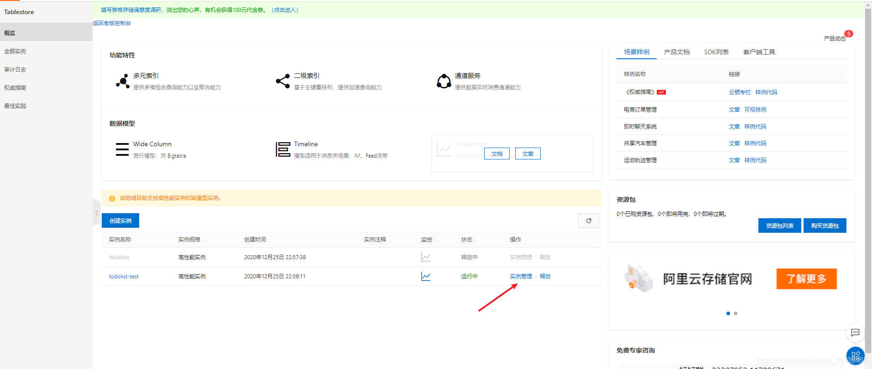Click the 实例名称 column header
This screenshot has height=369, width=872.
point(120,239)
